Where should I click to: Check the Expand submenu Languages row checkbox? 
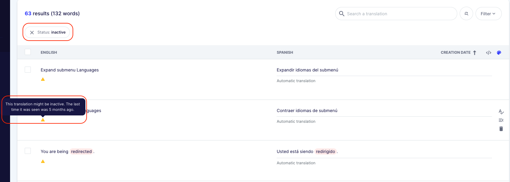(28, 70)
